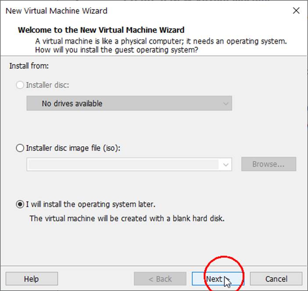This screenshot has height=291, width=308.
Task: Click the Install from: label
Action: click(x=29, y=66)
